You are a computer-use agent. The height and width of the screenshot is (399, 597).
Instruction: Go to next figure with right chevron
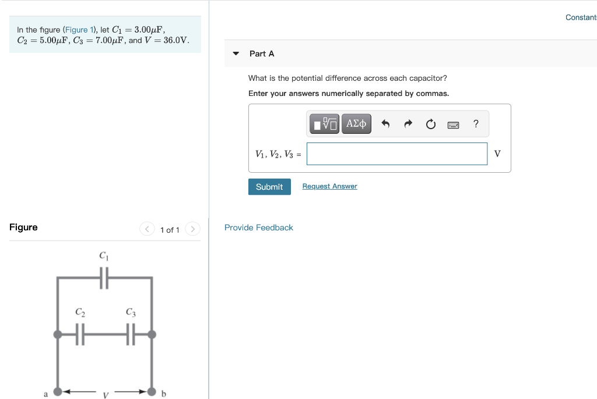pos(192,229)
